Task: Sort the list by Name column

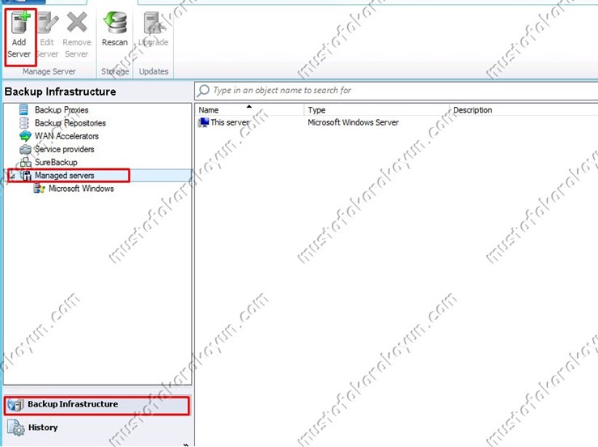Action: [x=250, y=110]
